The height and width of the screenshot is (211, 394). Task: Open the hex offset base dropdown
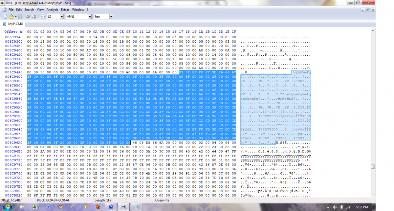(111, 16)
